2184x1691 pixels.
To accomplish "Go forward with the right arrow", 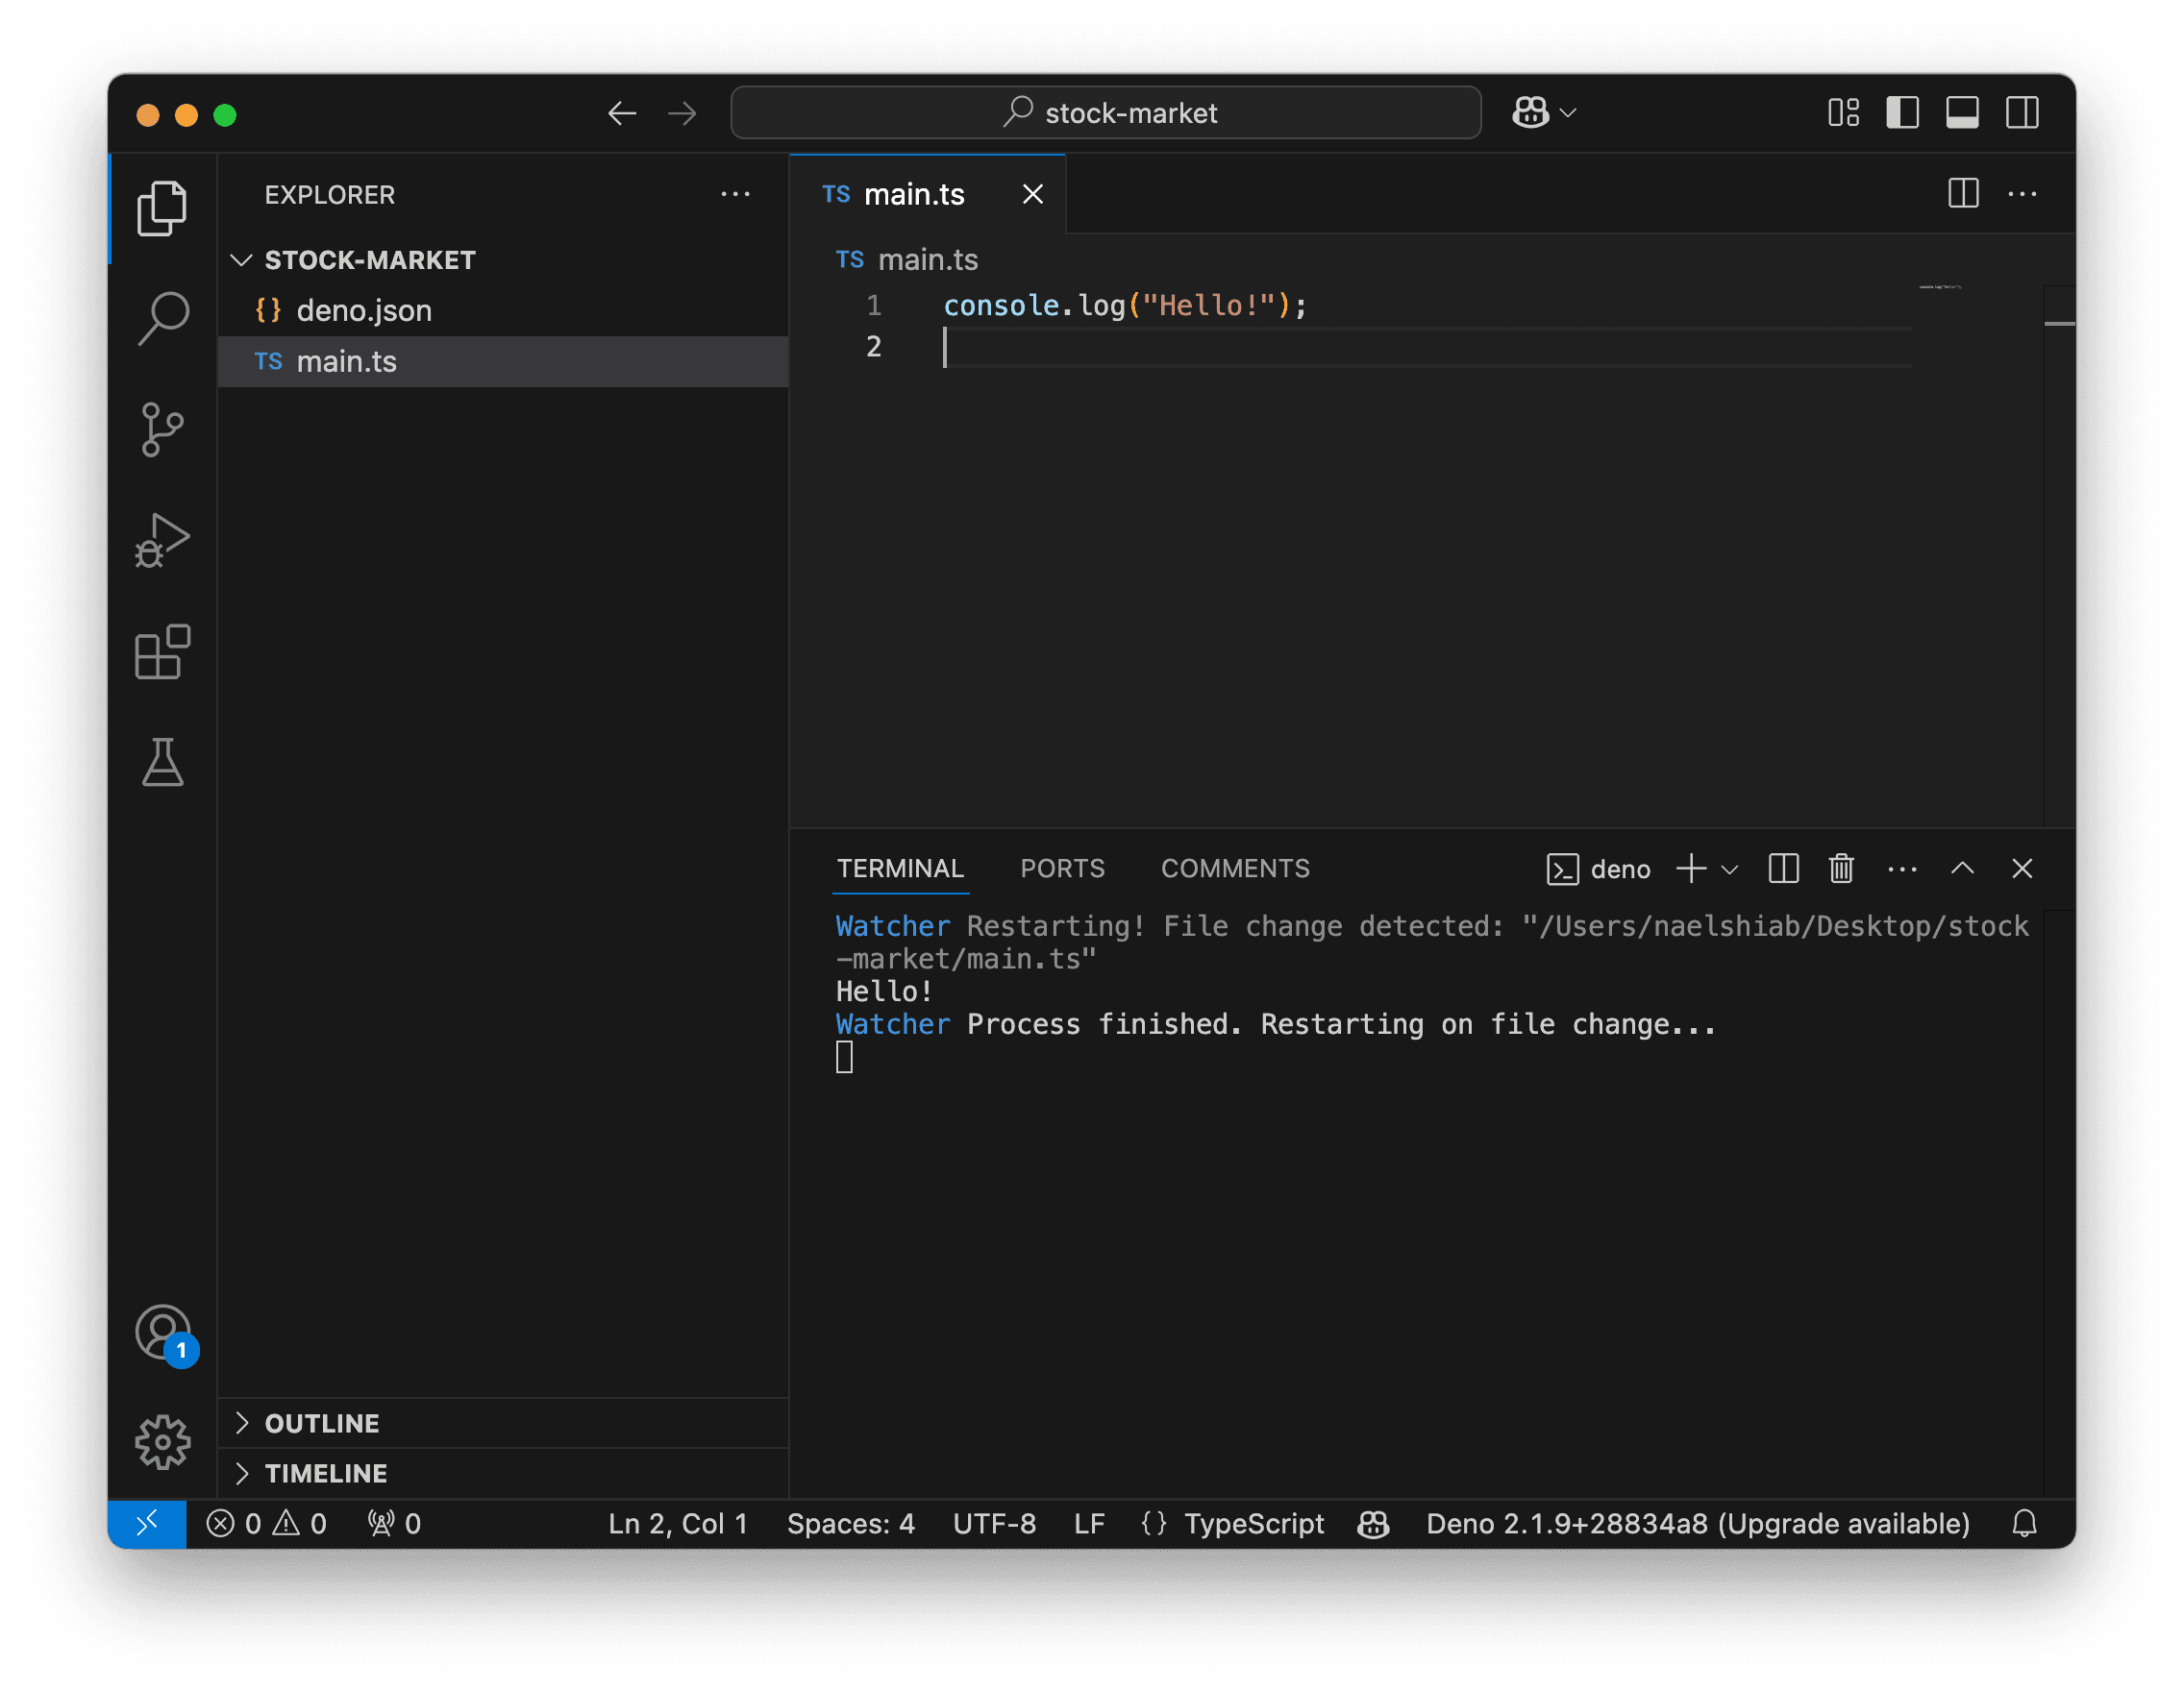I will point(682,113).
